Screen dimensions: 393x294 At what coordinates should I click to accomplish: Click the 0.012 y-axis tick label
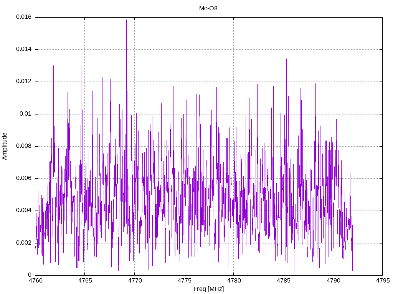(24, 82)
